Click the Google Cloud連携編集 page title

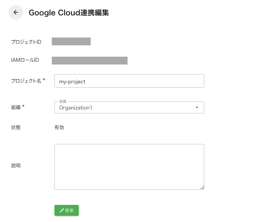click(x=69, y=13)
